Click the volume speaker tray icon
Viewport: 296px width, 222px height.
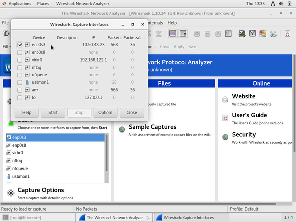pyautogui.click(x=281, y=4)
